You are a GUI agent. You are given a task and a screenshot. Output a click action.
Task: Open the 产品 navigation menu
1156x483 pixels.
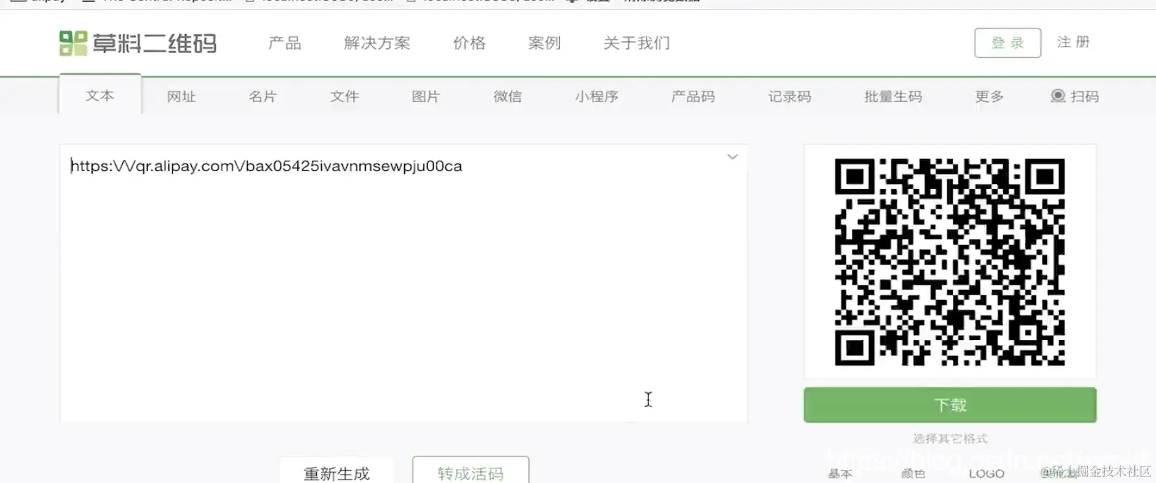tap(285, 43)
